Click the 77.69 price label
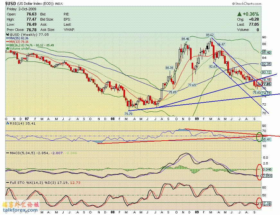The height and width of the screenshot is (215, 280). coord(192,85)
